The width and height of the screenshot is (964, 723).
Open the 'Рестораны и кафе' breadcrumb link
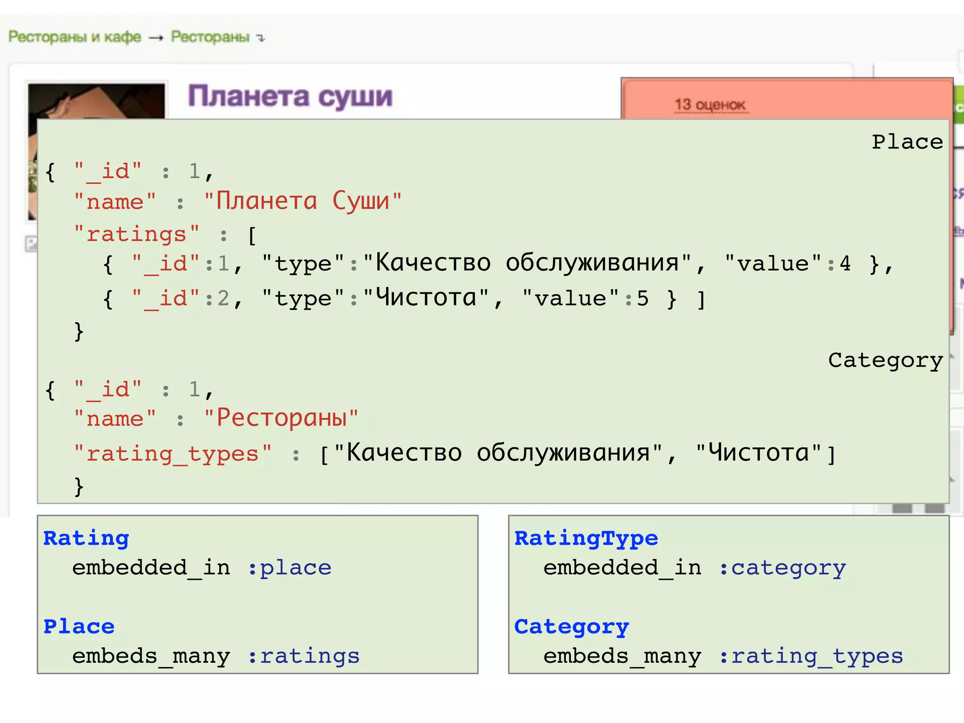pyautogui.click(x=74, y=37)
